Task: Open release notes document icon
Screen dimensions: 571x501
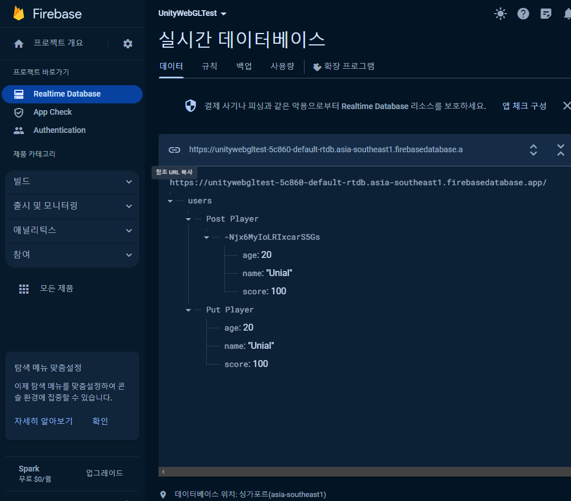Action: [x=545, y=13]
